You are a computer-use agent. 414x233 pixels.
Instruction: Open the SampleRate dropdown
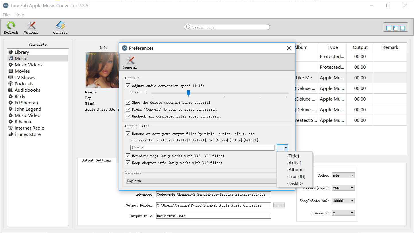point(343,201)
